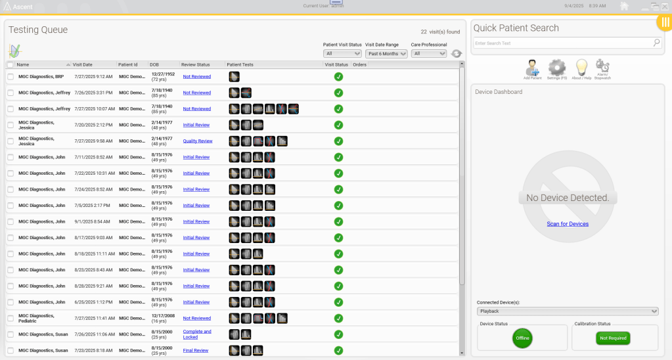The width and height of the screenshot is (672, 360).
Task: Click the yellow side panel handle
Action: [665, 22]
